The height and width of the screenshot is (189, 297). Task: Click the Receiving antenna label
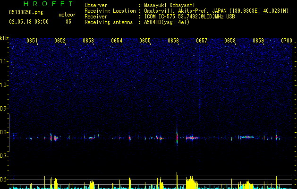pyautogui.click(x=109, y=22)
